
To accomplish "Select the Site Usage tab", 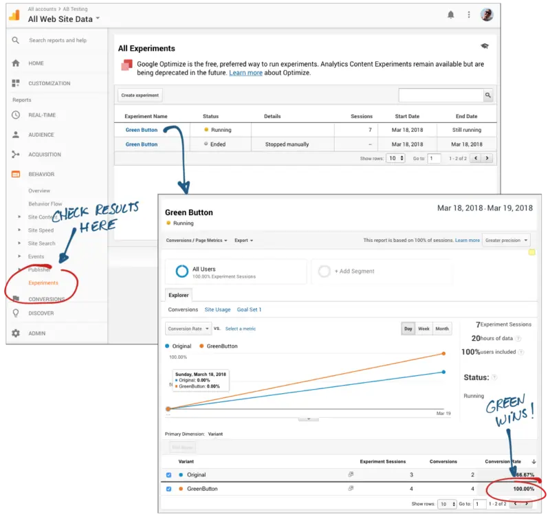I will click(x=217, y=310).
